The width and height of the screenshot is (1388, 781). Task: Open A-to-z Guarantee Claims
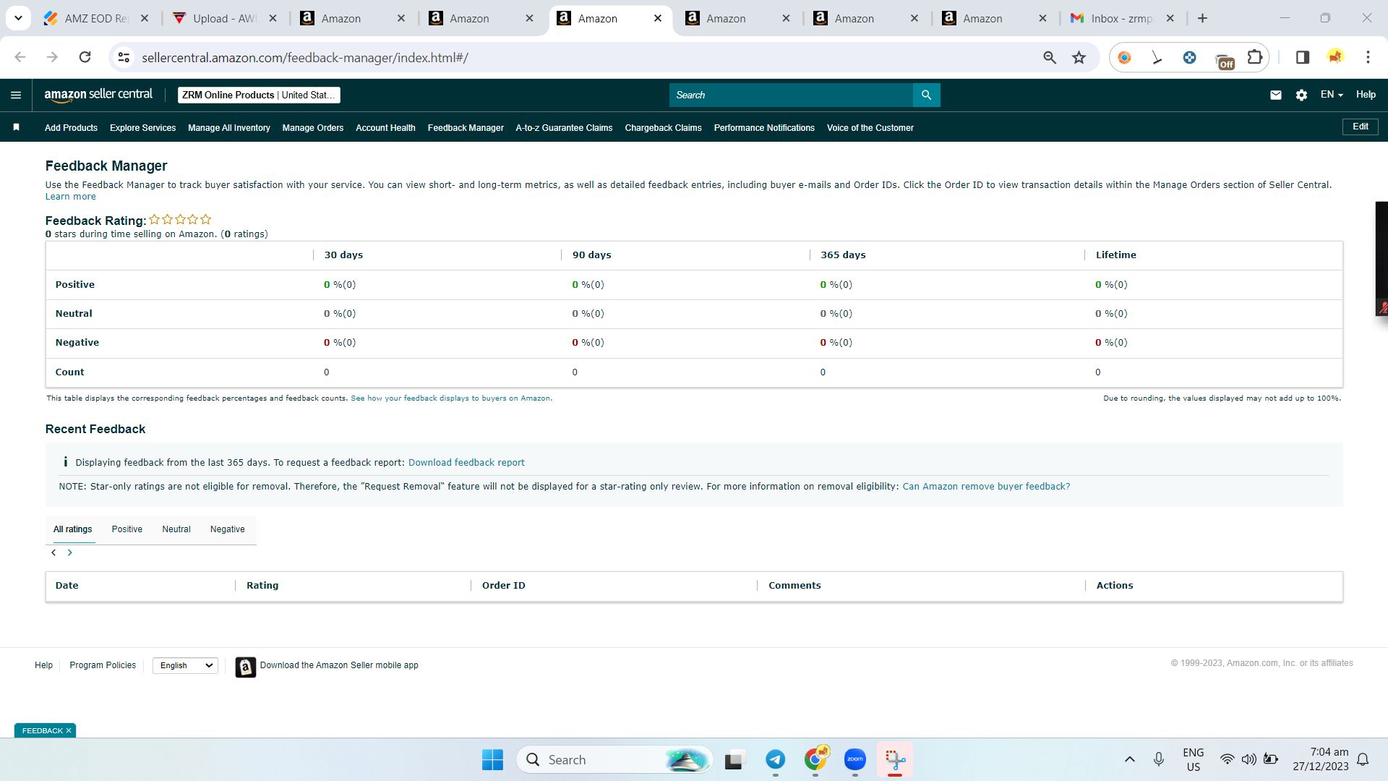(564, 128)
